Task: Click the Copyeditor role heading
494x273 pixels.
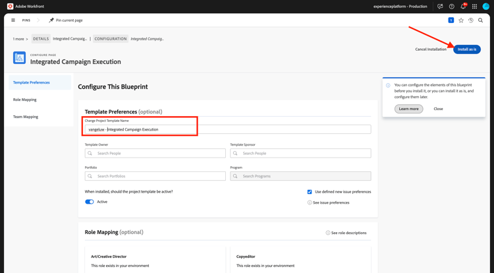Action: tap(246, 257)
